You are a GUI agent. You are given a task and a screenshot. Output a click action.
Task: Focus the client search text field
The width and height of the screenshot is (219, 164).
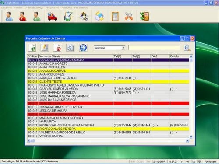154,48
